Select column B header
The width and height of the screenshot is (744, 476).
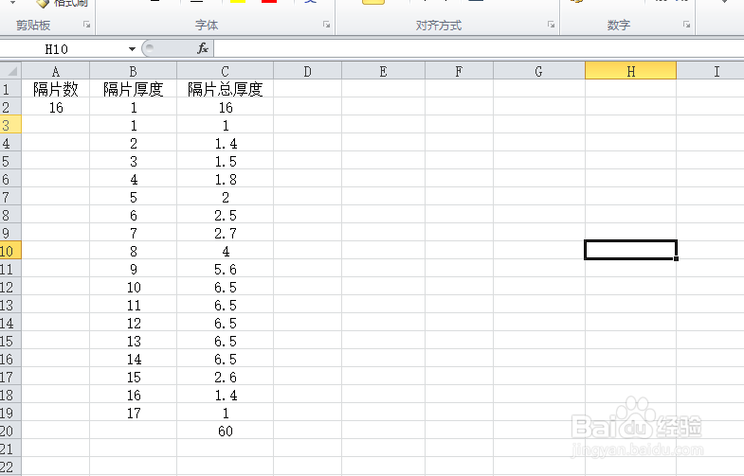point(134,71)
